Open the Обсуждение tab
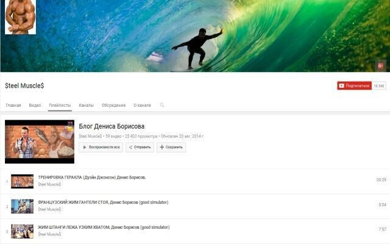The height and width of the screenshot is (244, 390). click(113, 105)
